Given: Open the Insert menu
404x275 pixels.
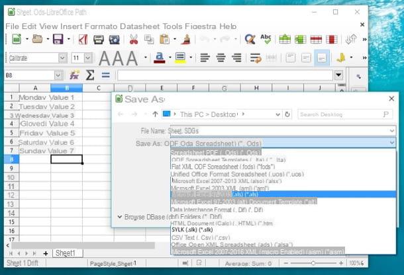Looking at the screenshot, I should [x=72, y=26].
